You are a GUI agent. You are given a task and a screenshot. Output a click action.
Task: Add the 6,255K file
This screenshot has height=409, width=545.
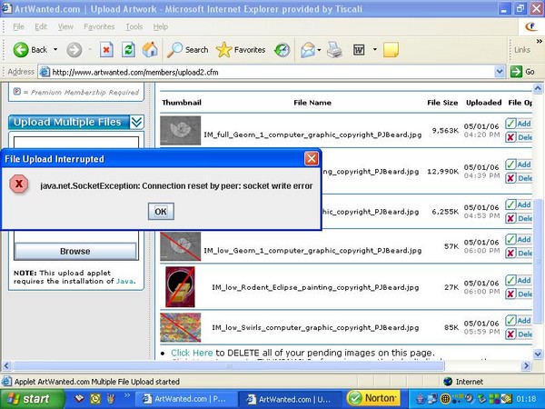tap(519, 204)
